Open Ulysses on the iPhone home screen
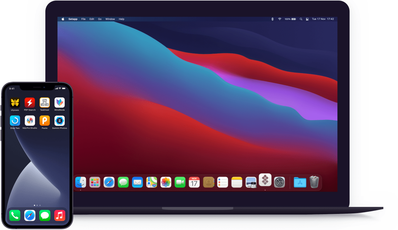Screen dimensions: 398x230 [15, 102]
